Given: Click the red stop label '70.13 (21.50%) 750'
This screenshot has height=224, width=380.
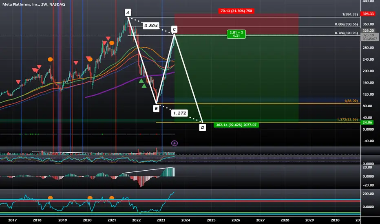Looking at the screenshot, I should tap(236, 11).
